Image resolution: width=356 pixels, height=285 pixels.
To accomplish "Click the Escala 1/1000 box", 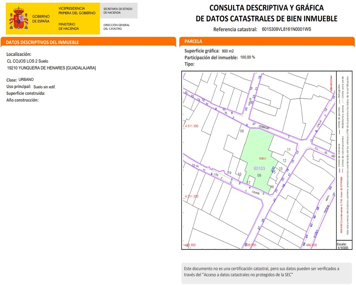I will (342, 246).
